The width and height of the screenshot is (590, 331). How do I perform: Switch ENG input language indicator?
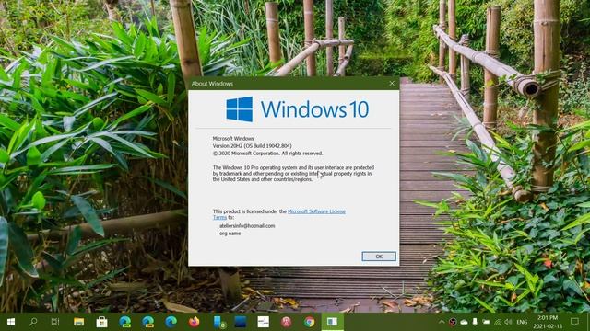pyautogui.click(x=522, y=322)
